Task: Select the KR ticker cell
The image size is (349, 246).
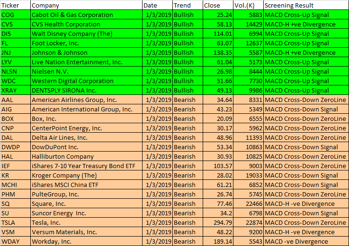Action: coord(15,175)
